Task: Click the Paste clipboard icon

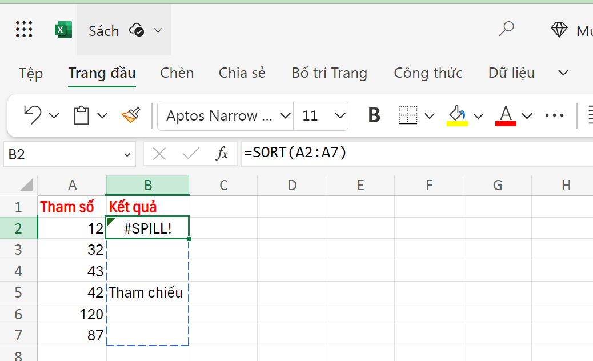Action: (81, 115)
